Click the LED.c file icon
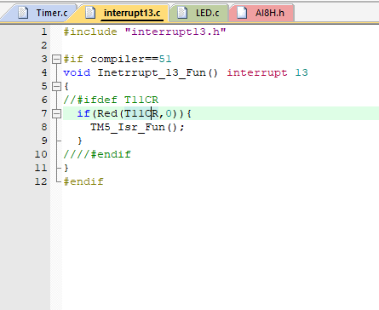 (x=182, y=13)
